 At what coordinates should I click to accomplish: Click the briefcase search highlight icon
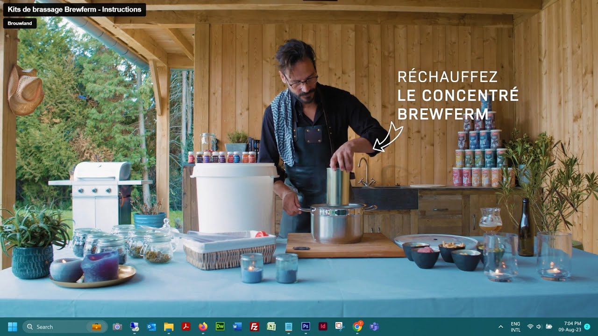pyautogui.click(x=96, y=327)
